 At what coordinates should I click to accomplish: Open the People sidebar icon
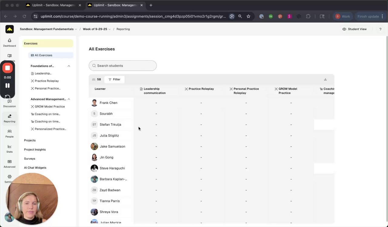[9, 132]
